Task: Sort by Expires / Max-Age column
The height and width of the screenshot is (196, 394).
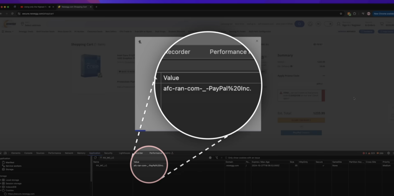Action: pyautogui.click(x=270, y=162)
